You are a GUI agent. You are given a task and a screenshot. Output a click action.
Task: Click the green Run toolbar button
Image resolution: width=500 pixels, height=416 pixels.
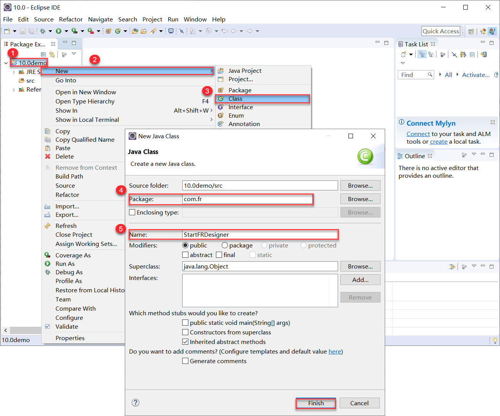(x=59, y=31)
